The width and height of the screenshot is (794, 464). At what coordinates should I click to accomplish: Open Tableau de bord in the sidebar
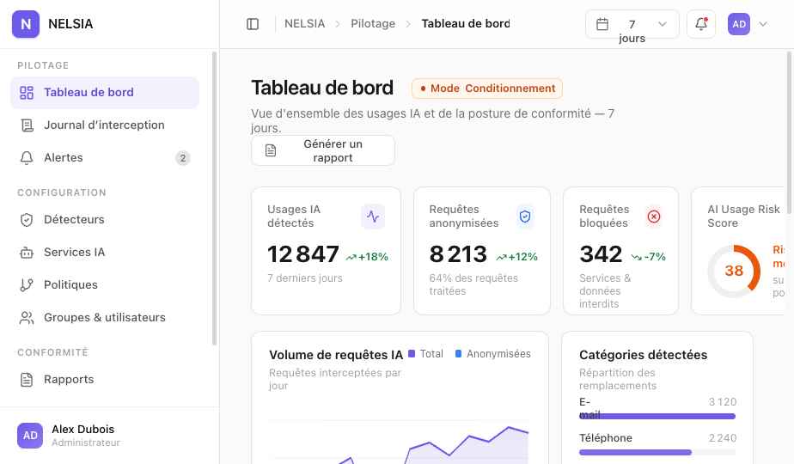click(105, 93)
